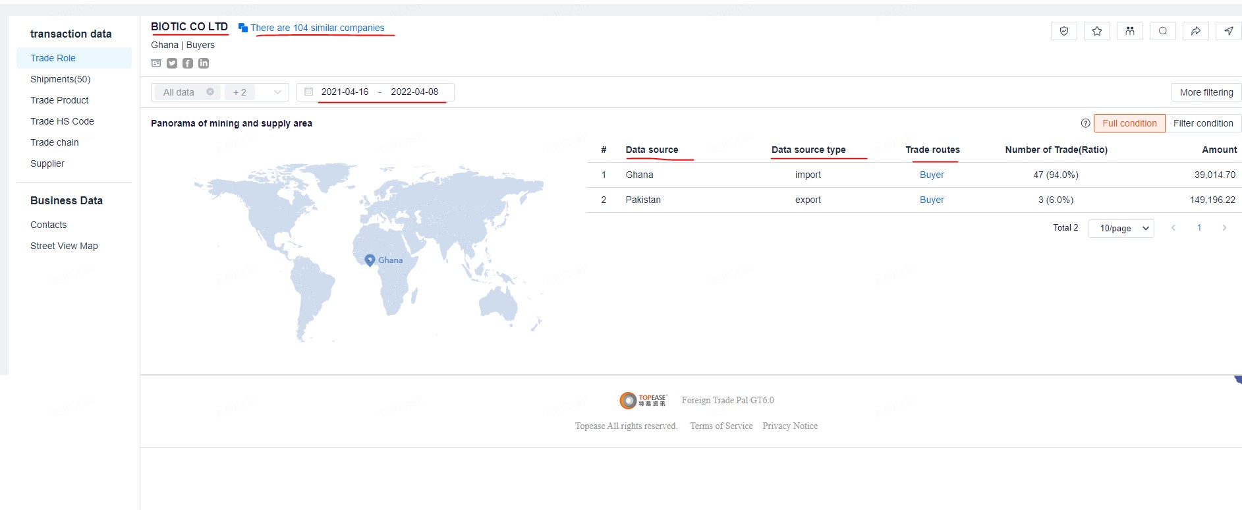Select the Full condition toggle
The width and height of the screenshot is (1242, 510).
tap(1129, 123)
